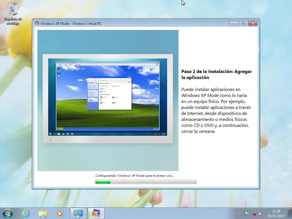Open Windows Media Player taskbar icon
The width and height of the screenshot is (292, 219).
pos(60,213)
